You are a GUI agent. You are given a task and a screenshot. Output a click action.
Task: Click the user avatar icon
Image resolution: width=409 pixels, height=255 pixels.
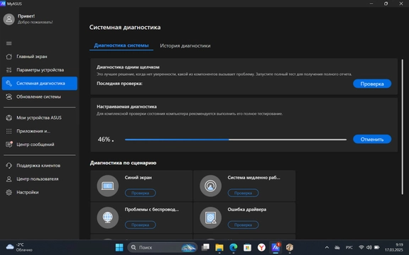tap(9, 19)
